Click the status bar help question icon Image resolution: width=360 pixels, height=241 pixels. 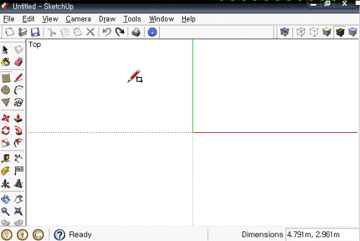(x=59, y=235)
